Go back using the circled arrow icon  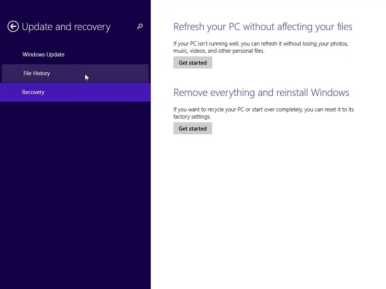[x=13, y=26]
